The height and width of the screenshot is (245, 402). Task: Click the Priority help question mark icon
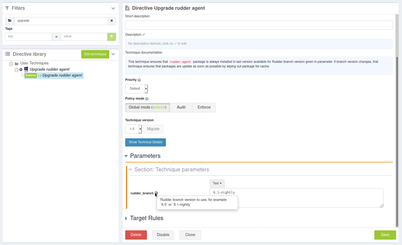(x=139, y=80)
